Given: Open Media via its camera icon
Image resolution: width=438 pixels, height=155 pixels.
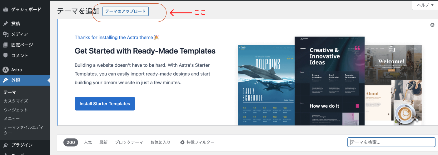Looking at the screenshot, I should click(6, 34).
